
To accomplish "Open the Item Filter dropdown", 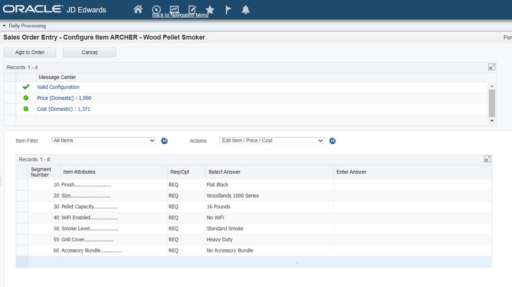I will (104, 141).
